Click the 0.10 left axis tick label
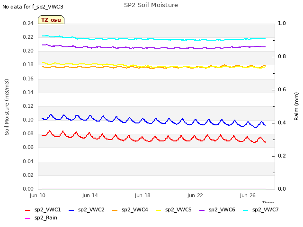 click(x=28, y=120)
